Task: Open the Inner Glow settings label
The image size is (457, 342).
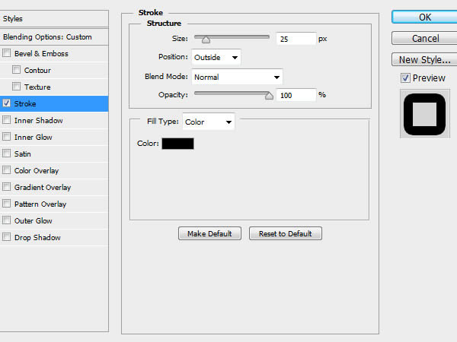Action: pyautogui.click(x=34, y=138)
